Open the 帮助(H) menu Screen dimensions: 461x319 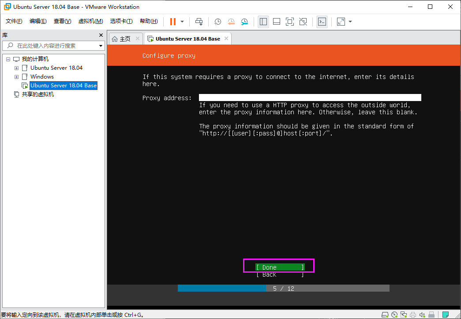pos(149,21)
